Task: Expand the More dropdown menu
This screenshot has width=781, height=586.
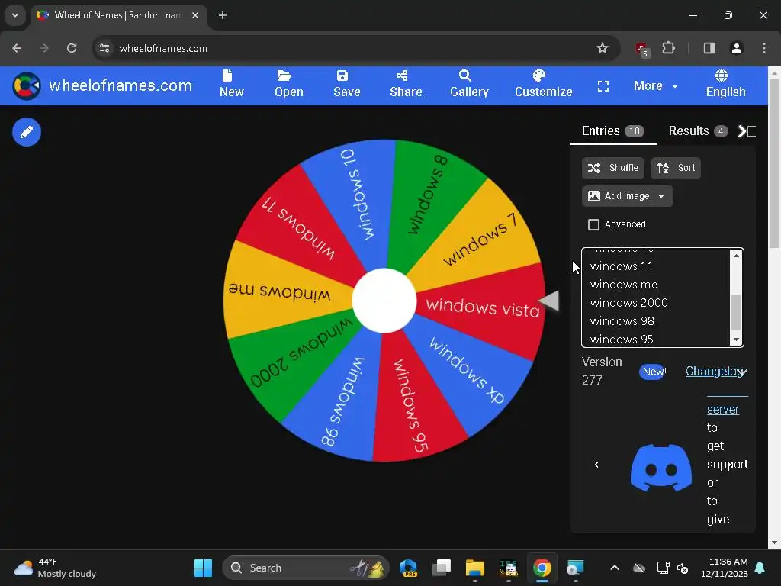Action: pos(655,85)
